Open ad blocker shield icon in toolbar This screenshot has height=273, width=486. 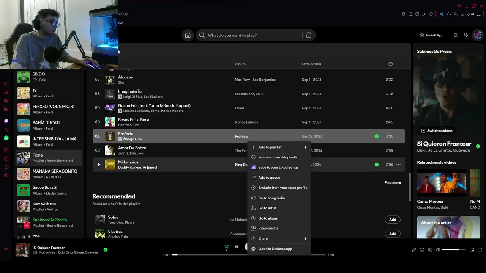click(417, 14)
